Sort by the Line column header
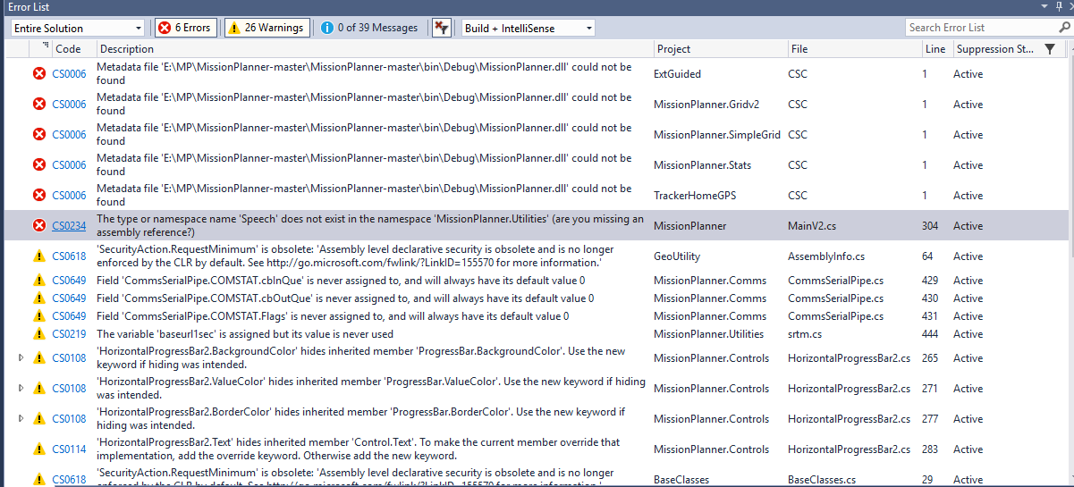 936,49
